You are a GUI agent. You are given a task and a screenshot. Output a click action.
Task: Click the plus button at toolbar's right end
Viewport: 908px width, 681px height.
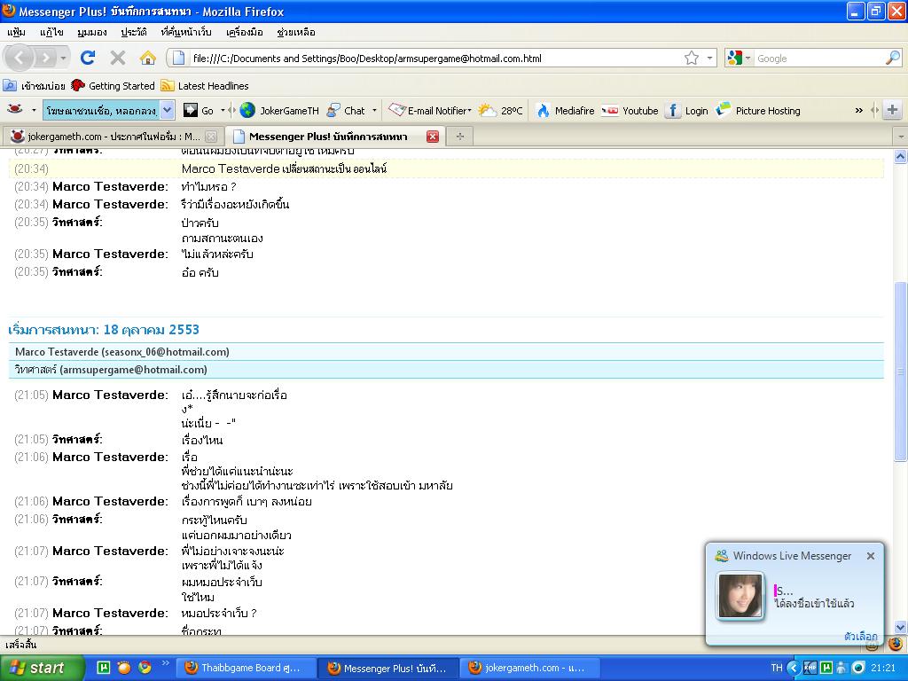click(x=892, y=109)
